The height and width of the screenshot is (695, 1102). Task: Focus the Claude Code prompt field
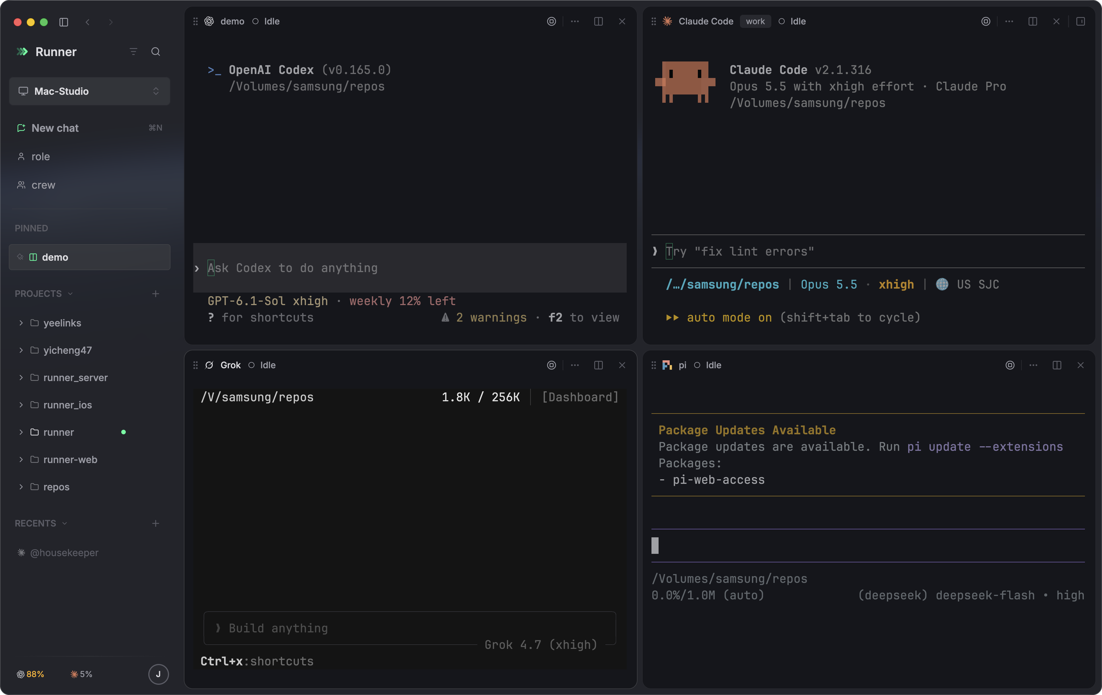(x=868, y=251)
